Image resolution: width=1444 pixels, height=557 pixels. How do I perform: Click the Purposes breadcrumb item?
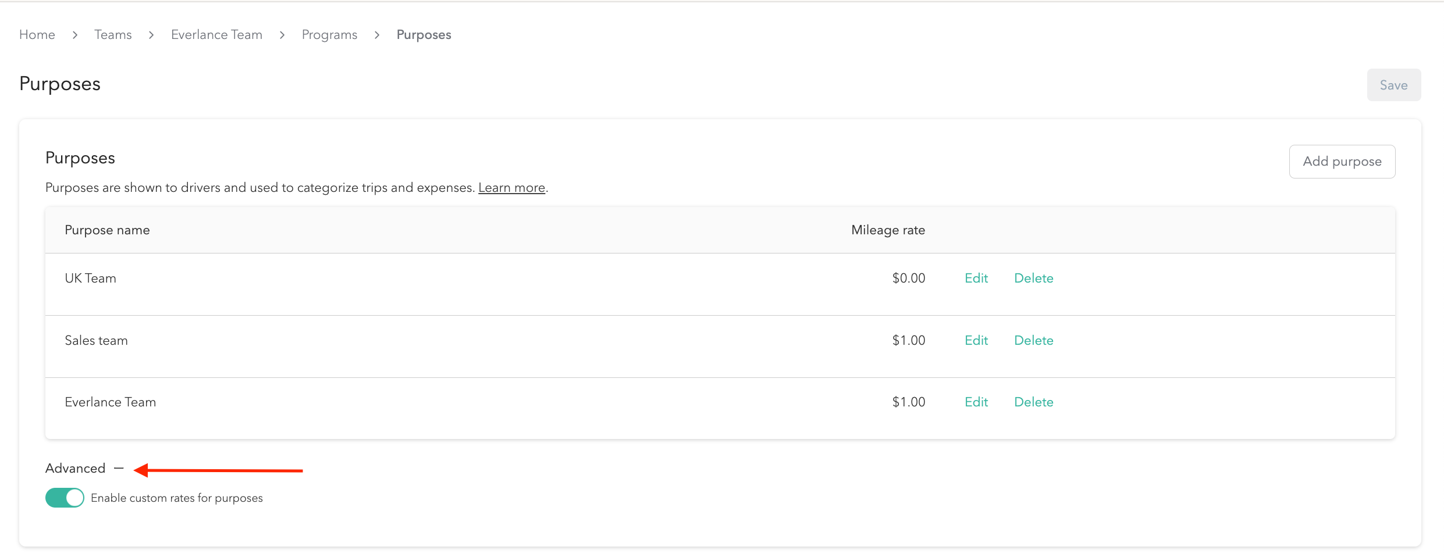[x=424, y=35]
